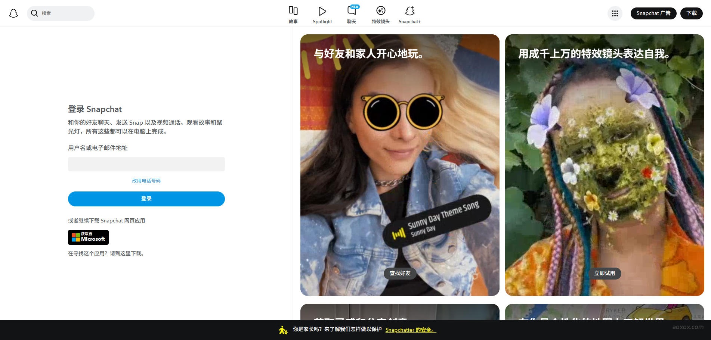This screenshot has width=711, height=340.
Task: Click the 用户名或电子邮件地址 label
Action: [98, 148]
